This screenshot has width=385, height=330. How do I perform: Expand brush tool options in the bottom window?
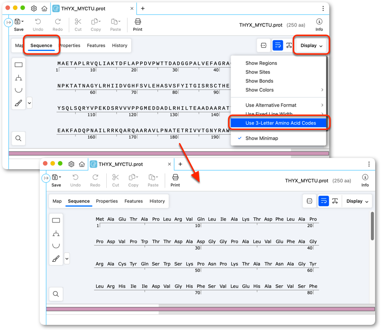67,258
